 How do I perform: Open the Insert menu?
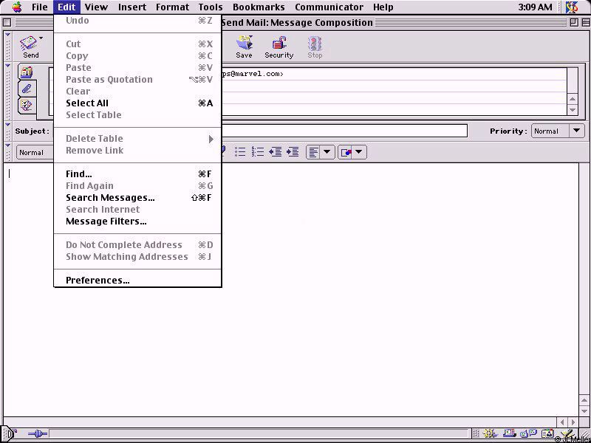(132, 7)
